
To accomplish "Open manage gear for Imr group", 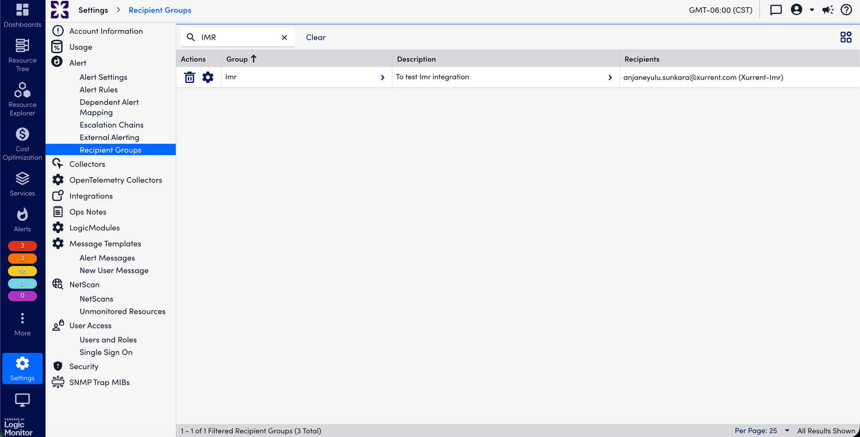I will pos(208,77).
